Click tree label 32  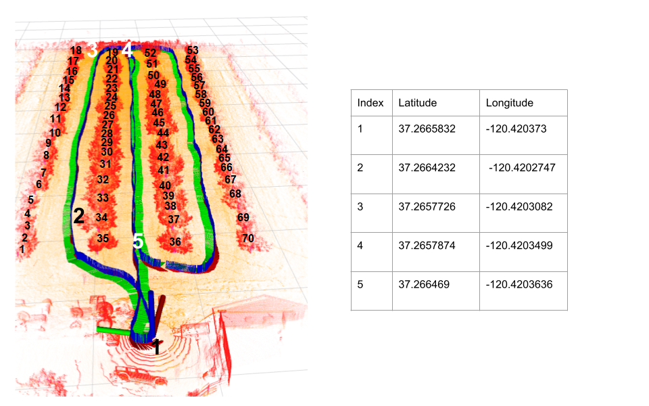103,179
